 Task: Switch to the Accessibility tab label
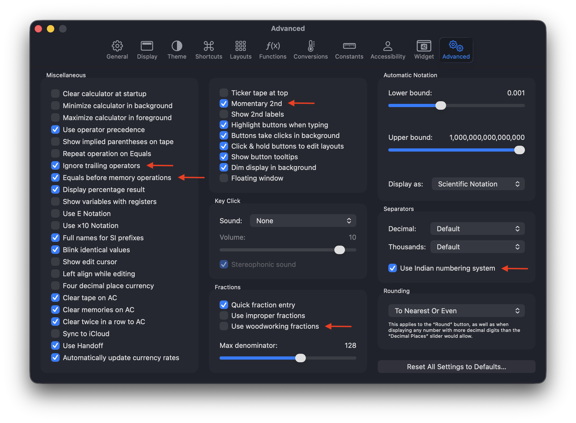click(388, 56)
